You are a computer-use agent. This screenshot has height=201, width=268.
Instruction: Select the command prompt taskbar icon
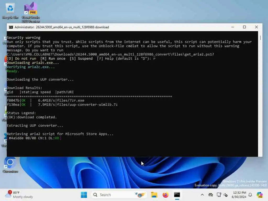point(177,195)
